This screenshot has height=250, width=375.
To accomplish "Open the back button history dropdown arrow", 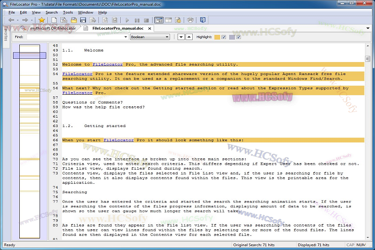I will [x=18, y=20].
